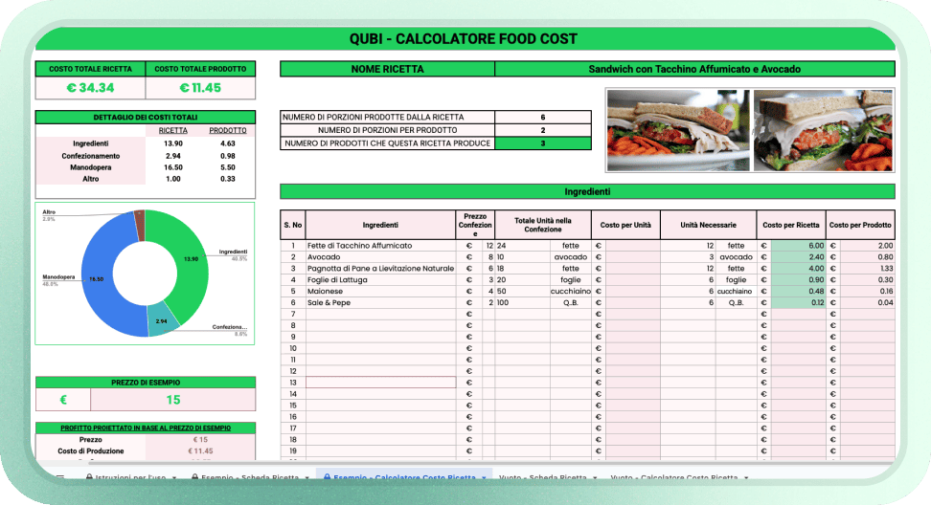The width and height of the screenshot is (931, 505).
Task: Click the Maionese ingredient name cell
Action: (380, 292)
